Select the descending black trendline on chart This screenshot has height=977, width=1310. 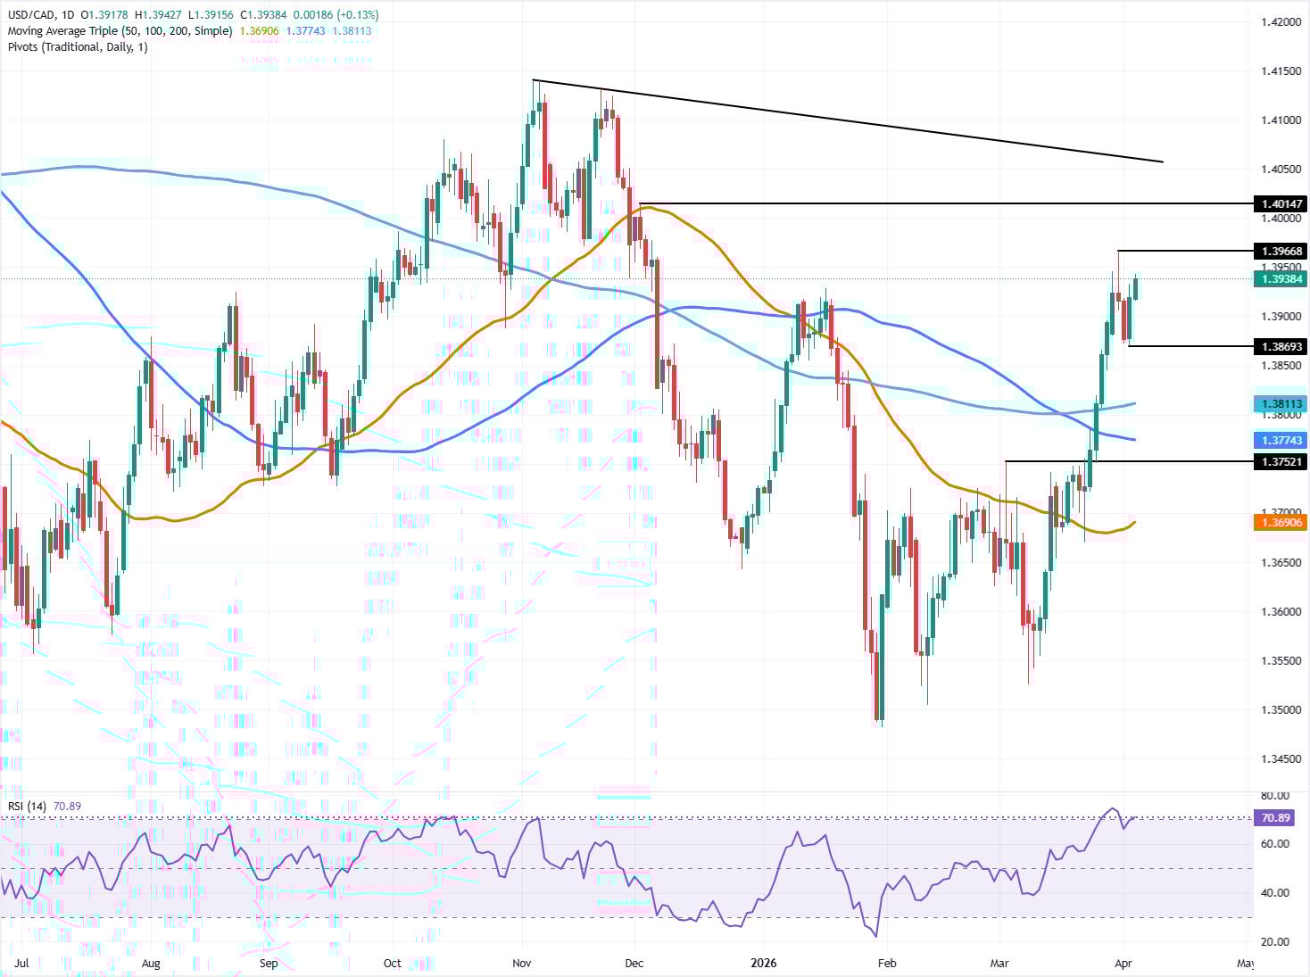pos(848,121)
